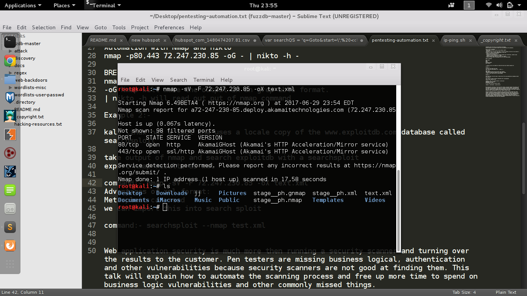Image resolution: width=527 pixels, height=296 pixels.
Task: Open hacking-resources.txt in sidebar
Action: tap(38, 124)
